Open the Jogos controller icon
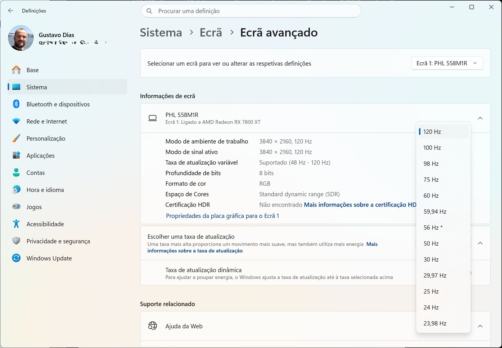Viewport: 502px width, 348px height. (x=16, y=207)
